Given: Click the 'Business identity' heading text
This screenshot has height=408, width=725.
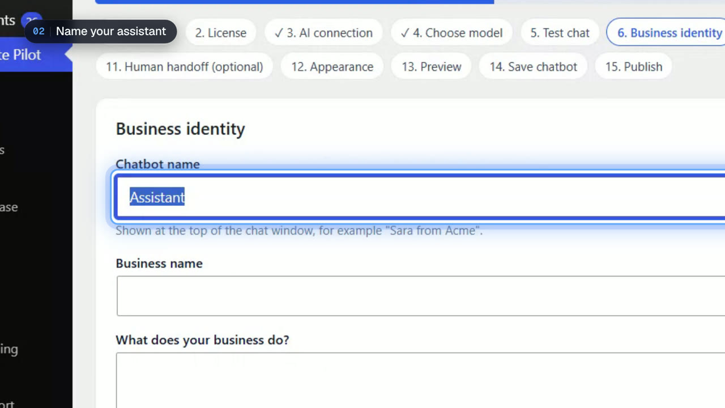Looking at the screenshot, I should pyautogui.click(x=180, y=129).
